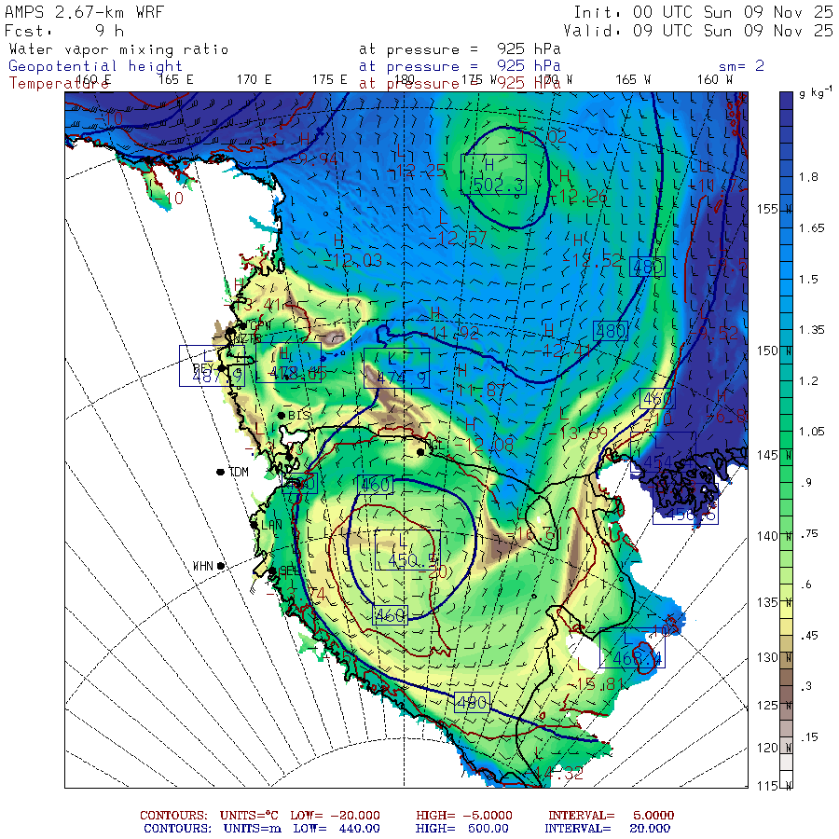Click the "175 E" longitude label
Image resolution: width=839 pixels, height=839 pixels.
click(330, 80)
